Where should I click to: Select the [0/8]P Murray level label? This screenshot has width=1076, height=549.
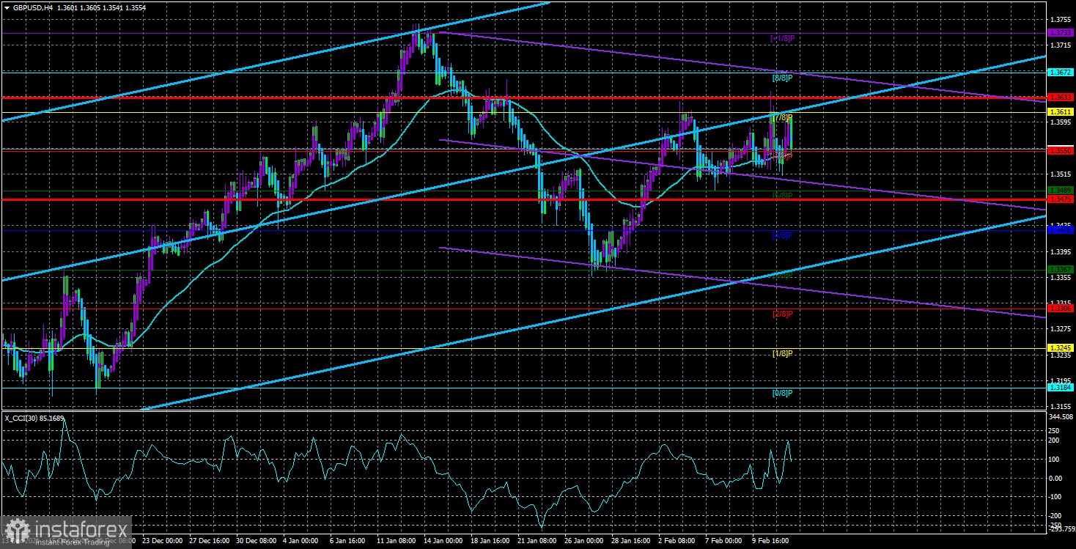[x=782, y=393]
